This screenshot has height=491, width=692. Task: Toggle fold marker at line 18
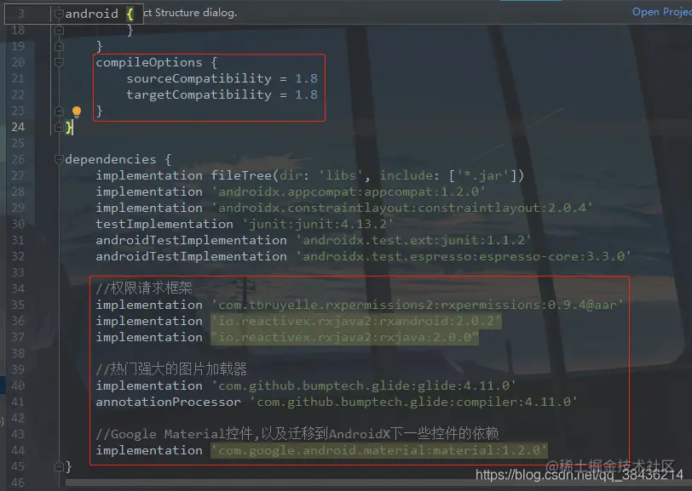click(59, 30)
